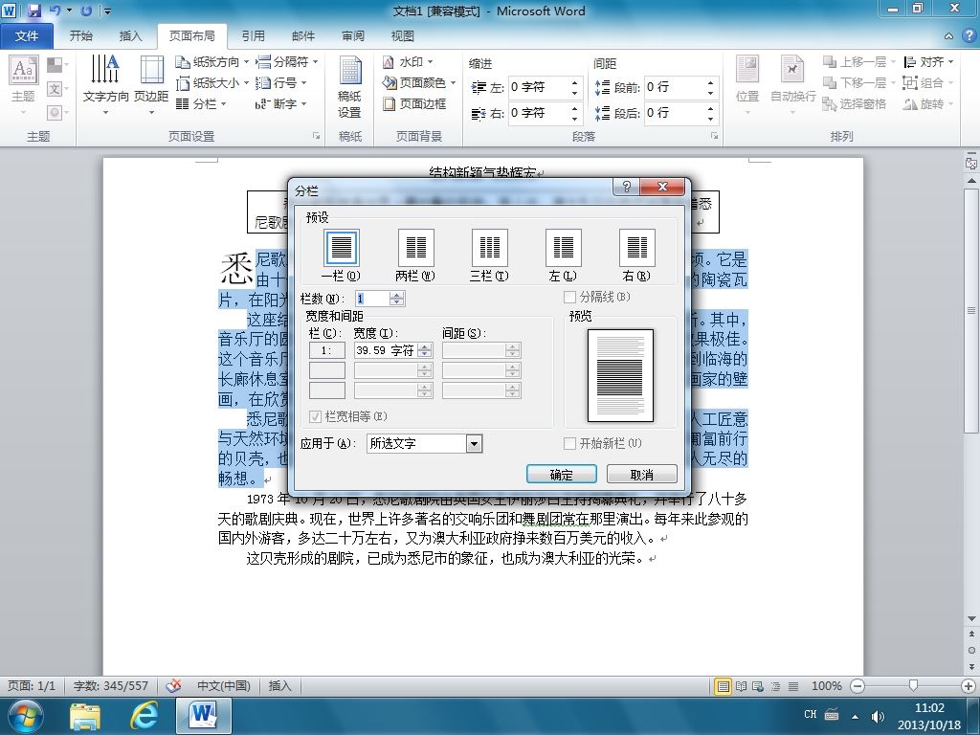This screenshot has height=735, width=980.
Task: Open the 文件 File tab
Action: (26, 36)
